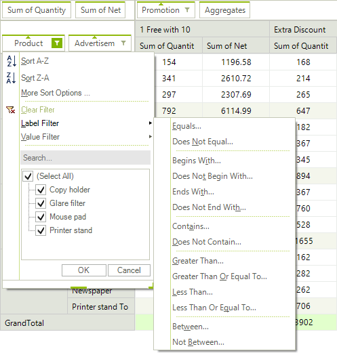Click the GrandTotal row header
Screen dimensions: 337x353
(67, 323)
